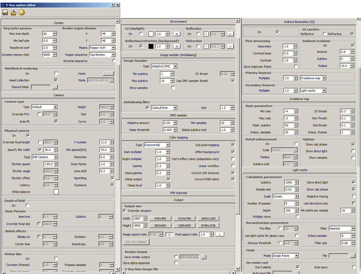The image size is (361, 274).
Task: Enable GI (skylight) On checkbox
Action: click(x=141, y=34)
